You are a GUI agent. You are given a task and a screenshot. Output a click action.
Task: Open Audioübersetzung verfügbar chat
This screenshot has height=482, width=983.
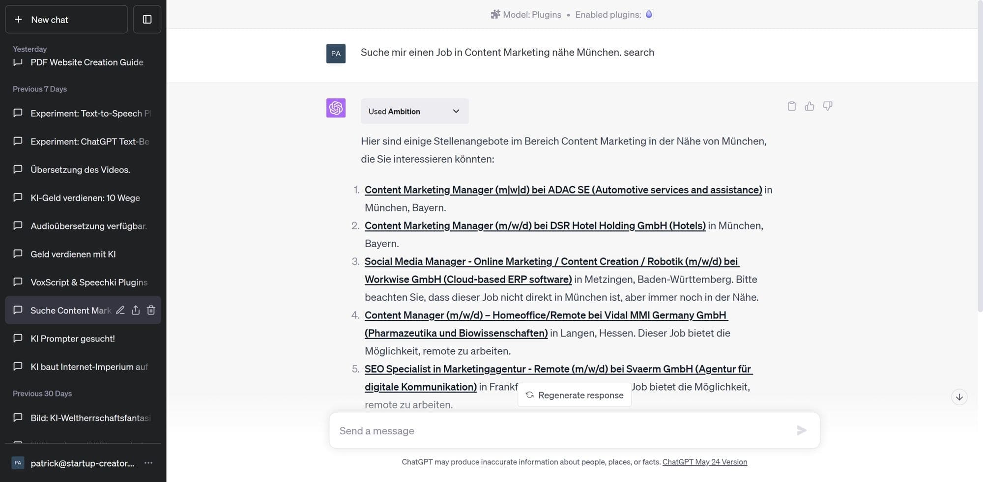(83, 226)
